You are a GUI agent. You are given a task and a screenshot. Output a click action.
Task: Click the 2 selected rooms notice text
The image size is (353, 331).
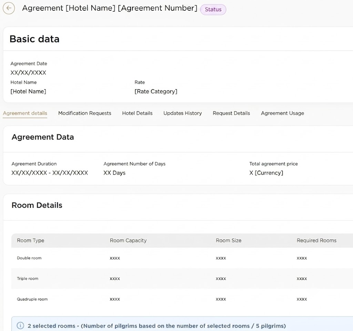[x=157, y=326]
